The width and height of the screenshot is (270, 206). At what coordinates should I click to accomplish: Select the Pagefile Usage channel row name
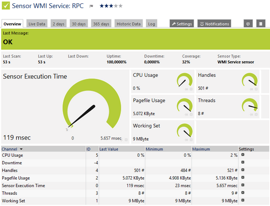[16, 178]
